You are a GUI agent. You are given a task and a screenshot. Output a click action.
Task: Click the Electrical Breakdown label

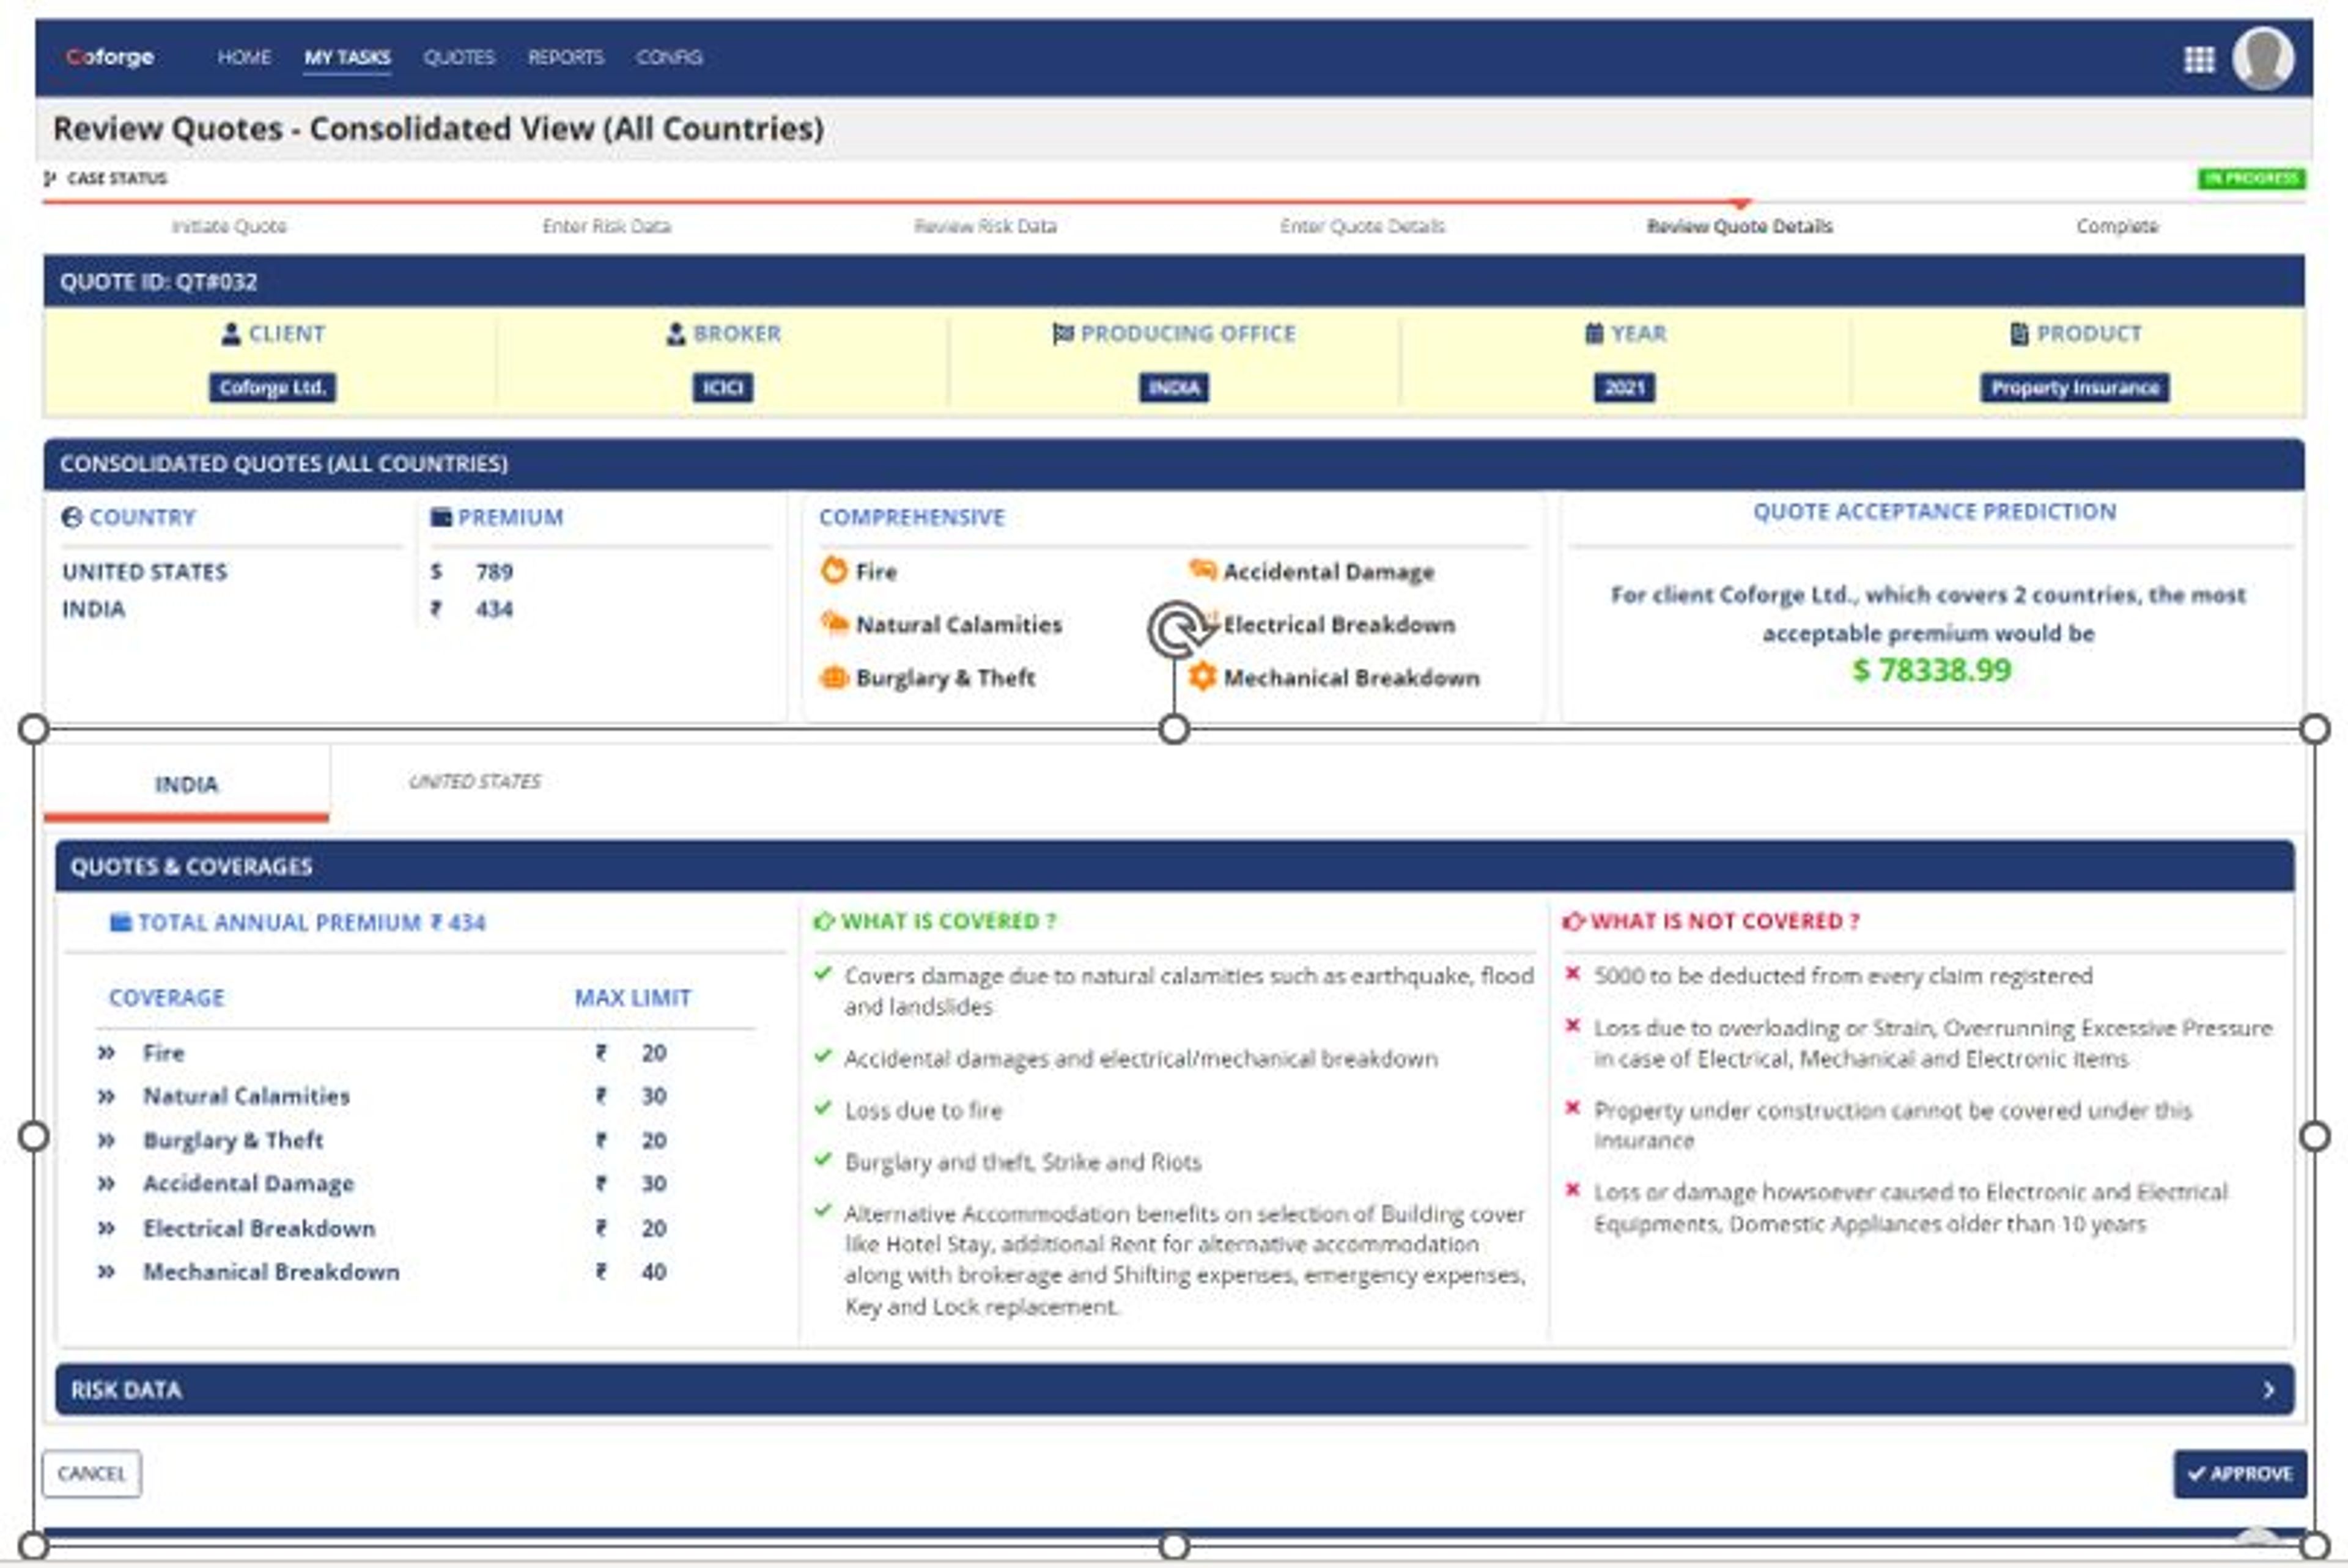1339,625
